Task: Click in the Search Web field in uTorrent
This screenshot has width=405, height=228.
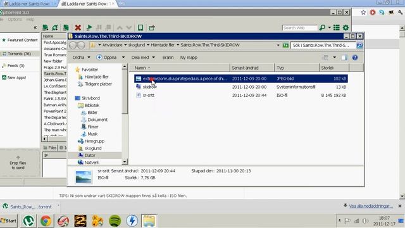Action: point(299,28)
